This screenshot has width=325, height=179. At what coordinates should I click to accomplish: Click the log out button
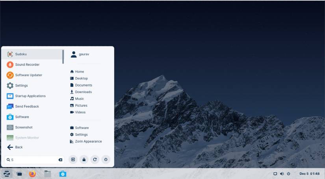coord(73,160)
